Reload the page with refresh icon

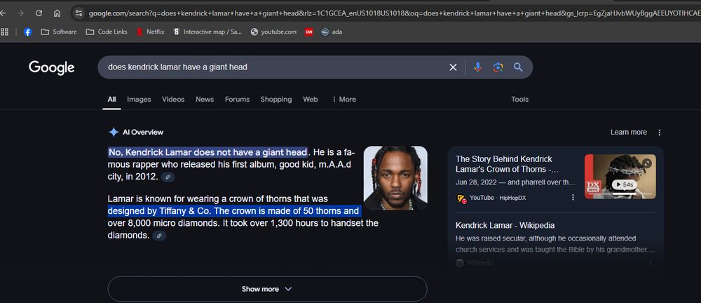tap(39, 13)
